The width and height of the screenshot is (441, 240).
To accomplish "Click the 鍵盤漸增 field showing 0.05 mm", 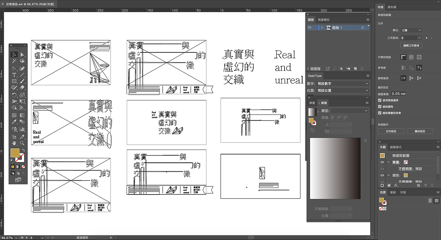I will click(x=399, y=94).
